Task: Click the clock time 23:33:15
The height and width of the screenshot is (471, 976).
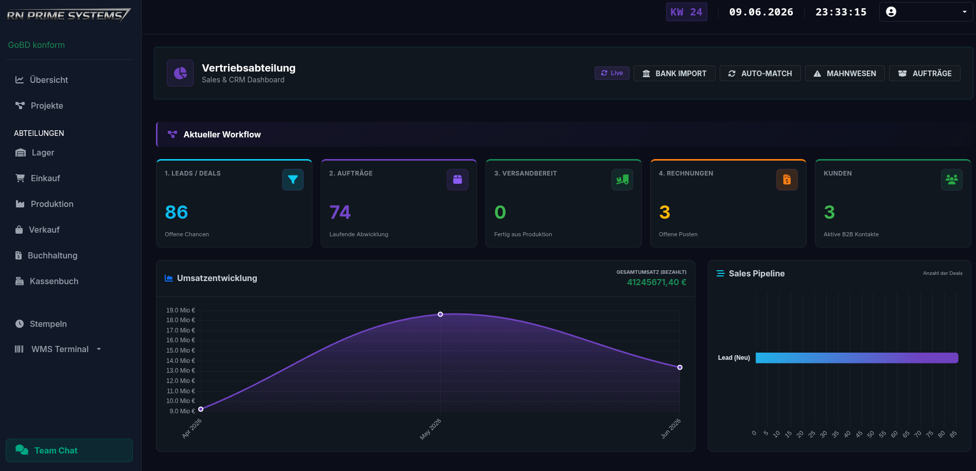Action: pos(841,12)
